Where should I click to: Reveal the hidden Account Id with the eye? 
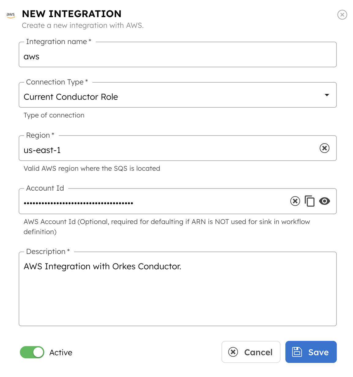point(325,201)
